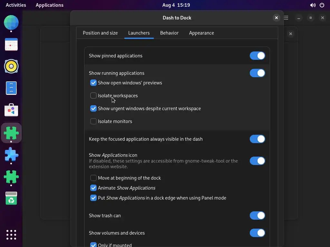The height and width of the screenshot is (247, 330).
Task: Turn off Show trash can switch
Action: point(257,215)
